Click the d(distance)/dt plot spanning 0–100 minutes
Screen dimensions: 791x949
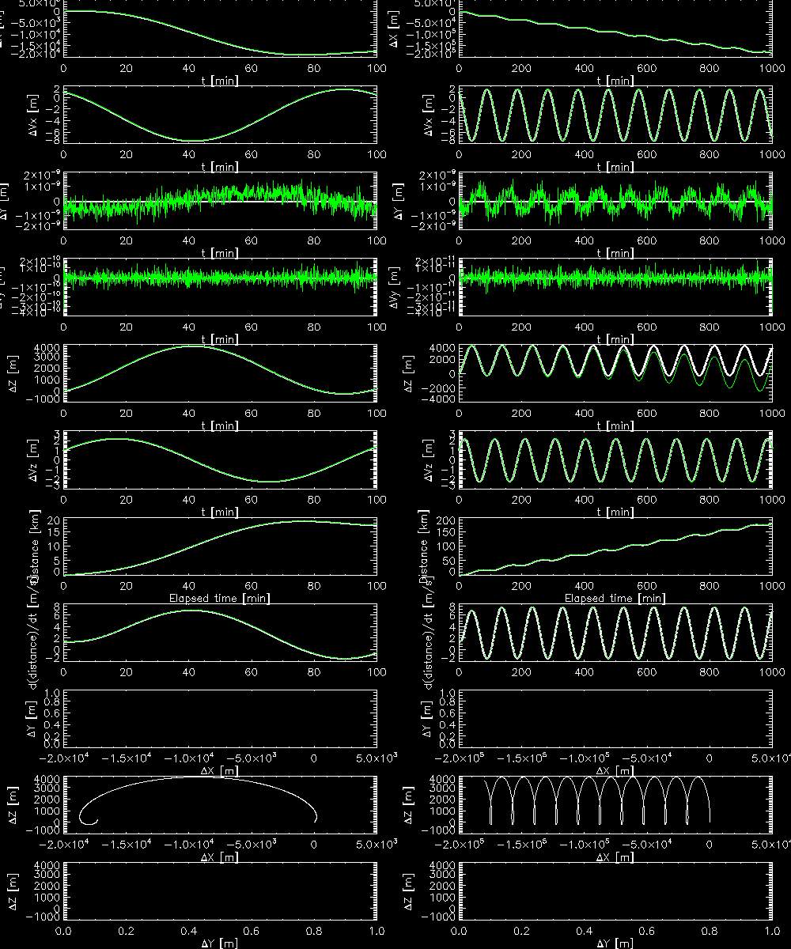click(x=219, y=633)
